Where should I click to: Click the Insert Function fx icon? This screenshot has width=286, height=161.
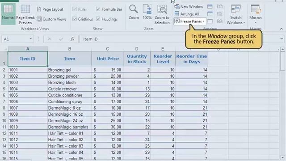pos(72,39)
